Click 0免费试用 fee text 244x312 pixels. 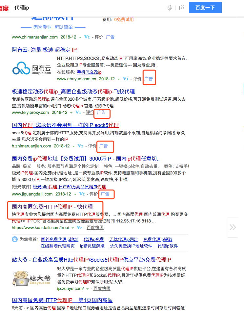click(x=124, y=19)
